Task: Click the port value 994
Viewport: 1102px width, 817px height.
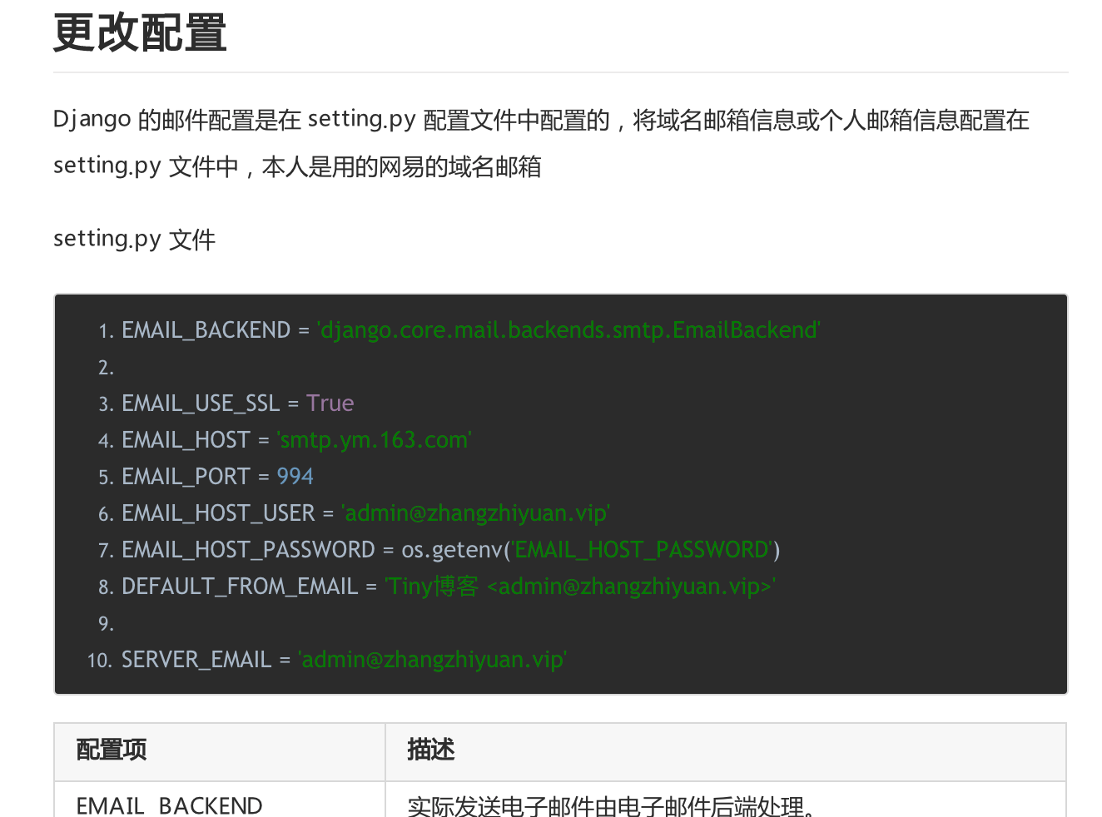Action: pos(295,477)
